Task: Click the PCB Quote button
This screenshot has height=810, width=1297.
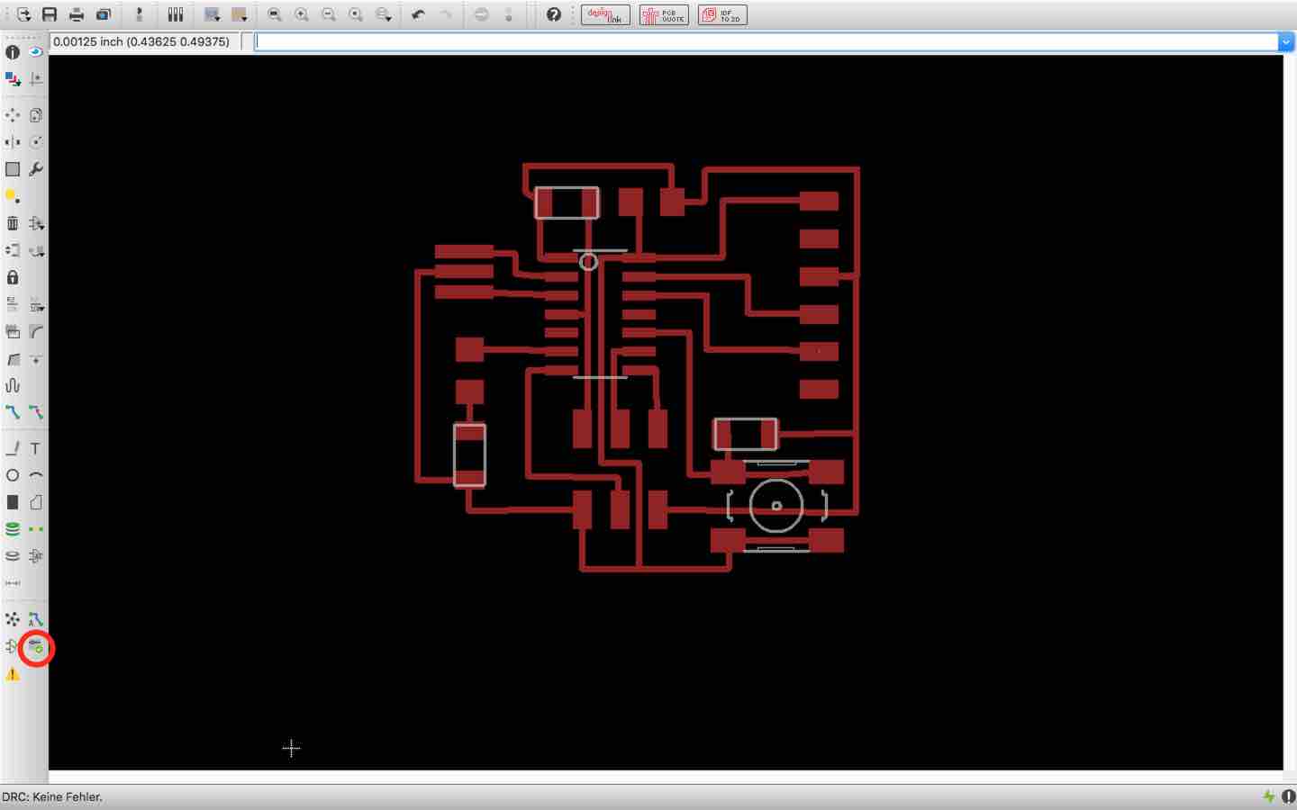Action: point(664,14)
